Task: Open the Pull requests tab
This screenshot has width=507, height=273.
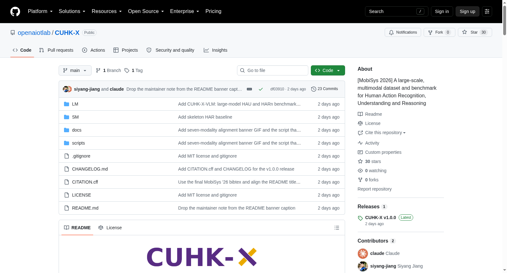Action: click(x=56, y=50)
